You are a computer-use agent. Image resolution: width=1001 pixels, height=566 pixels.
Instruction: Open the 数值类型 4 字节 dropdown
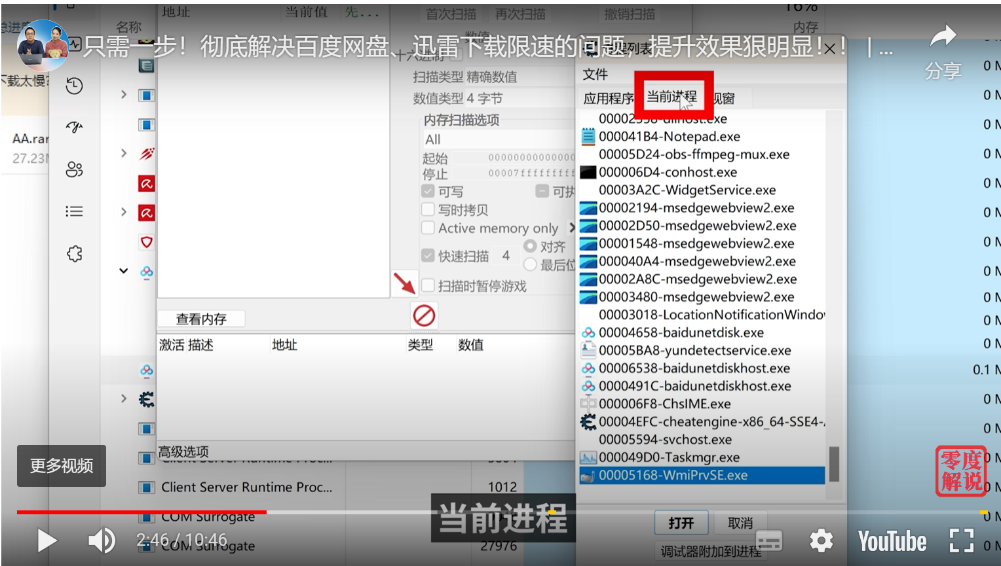point(519,98)
